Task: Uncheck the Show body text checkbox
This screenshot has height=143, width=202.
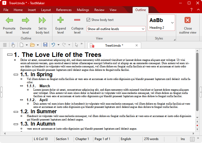Action: (x=88, y=20)
